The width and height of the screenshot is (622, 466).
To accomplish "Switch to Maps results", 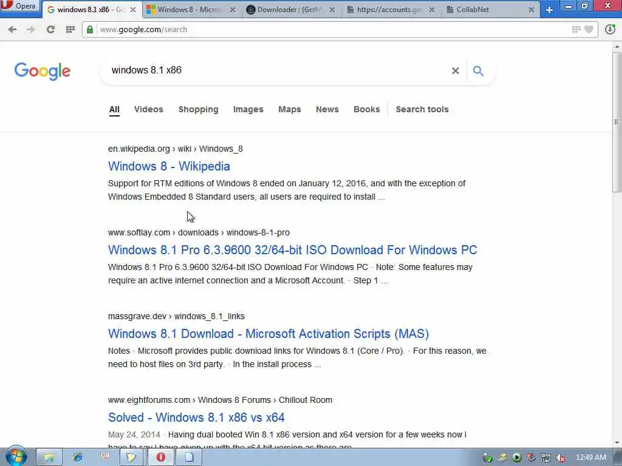I will (290, 109).
